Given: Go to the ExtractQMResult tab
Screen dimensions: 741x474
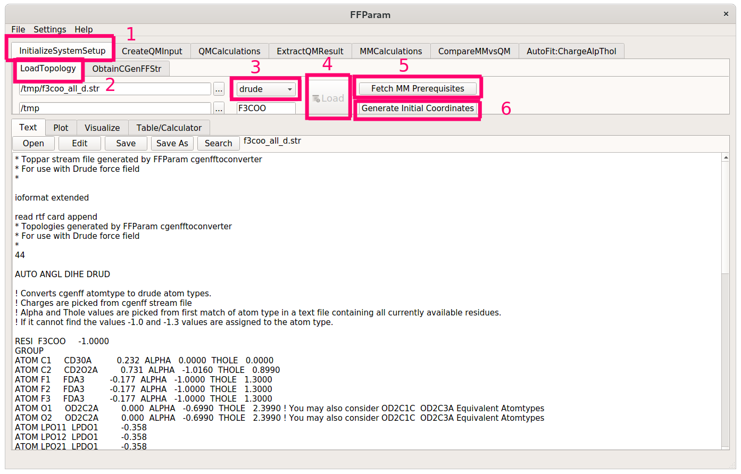Looking at the screenshot, I should tap(310, 51).
